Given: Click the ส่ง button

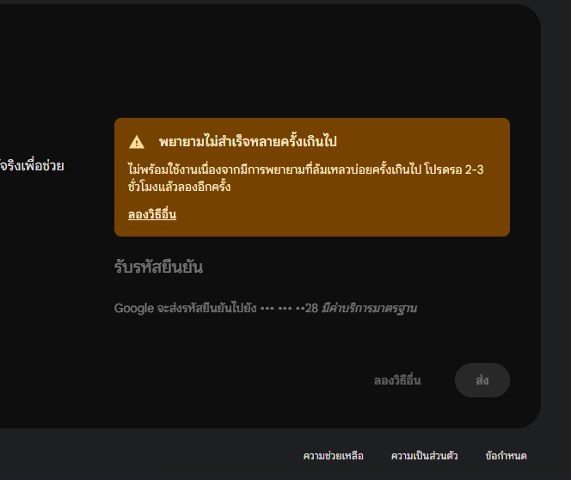Looking at the screenshot, I should [x=482, y=380].
